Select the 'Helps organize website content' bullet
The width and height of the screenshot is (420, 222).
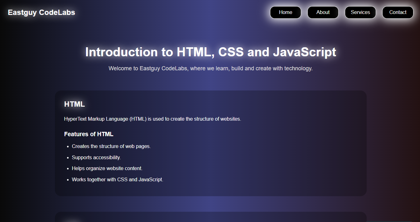pos(107,169)
